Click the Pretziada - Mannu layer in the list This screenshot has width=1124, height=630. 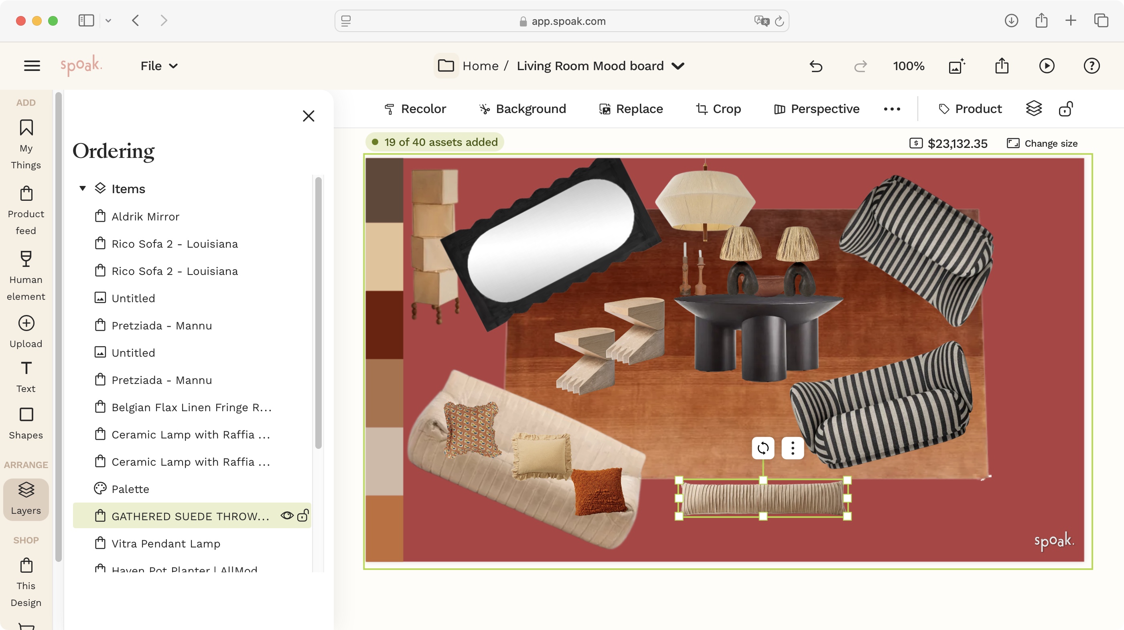coord(161,325)
